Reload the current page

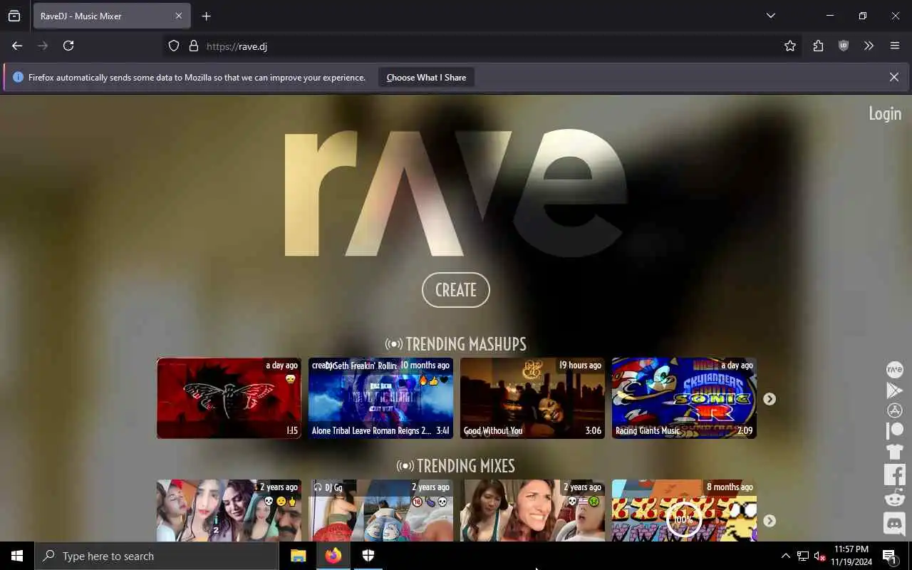tap(68, 46)
